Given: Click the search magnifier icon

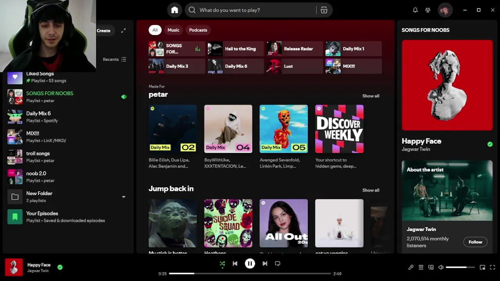Looking at the screenshot, I should (192, 10).
